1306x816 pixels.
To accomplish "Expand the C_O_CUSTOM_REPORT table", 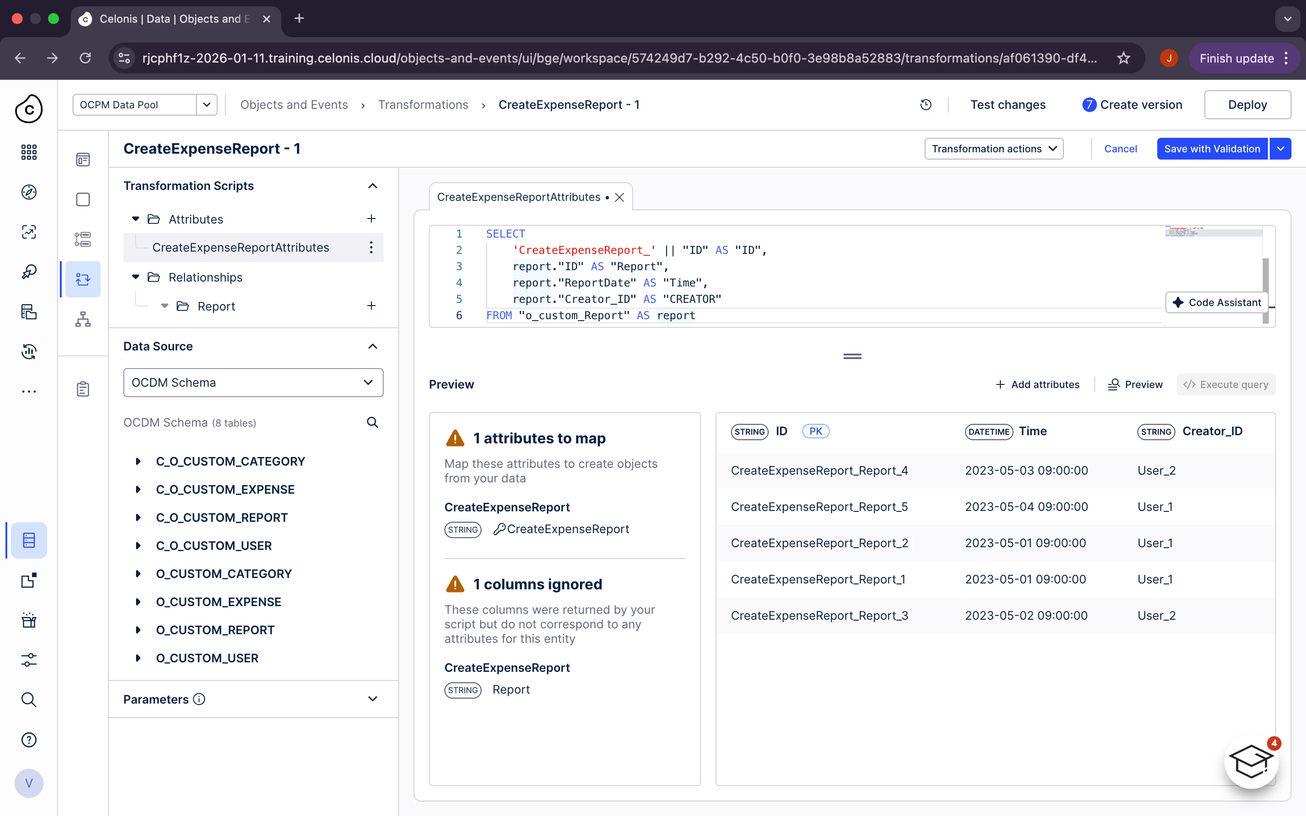I will point(138,518).
